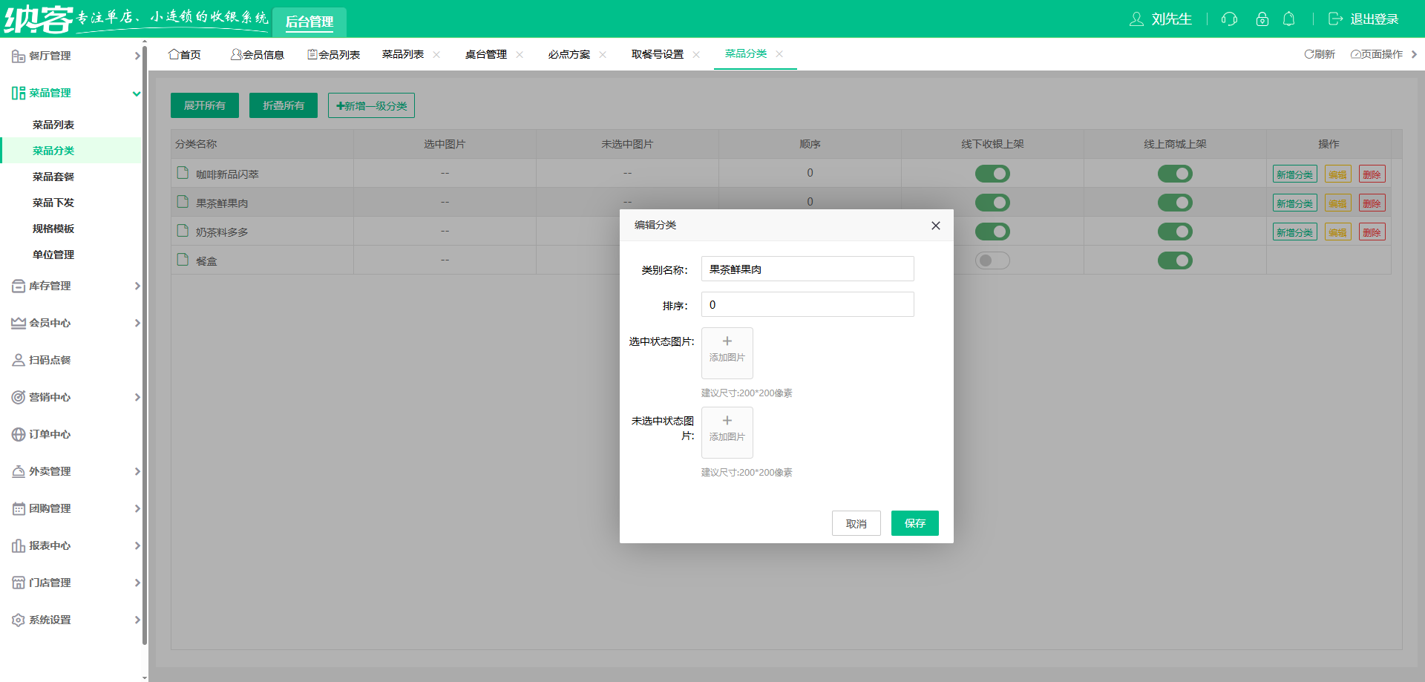Toggle 线上商城上架 switch for 咖啡新品闪萃

1175,174
